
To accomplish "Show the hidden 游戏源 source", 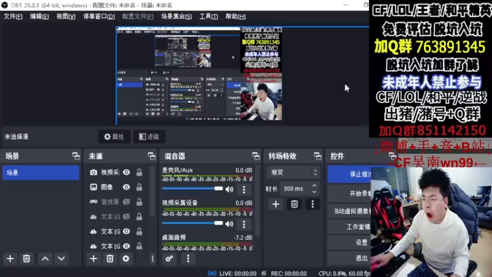I will (x=127, y=202).
